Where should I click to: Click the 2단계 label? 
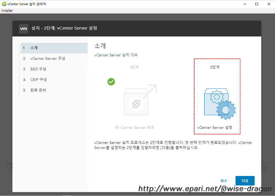point(214,67)
